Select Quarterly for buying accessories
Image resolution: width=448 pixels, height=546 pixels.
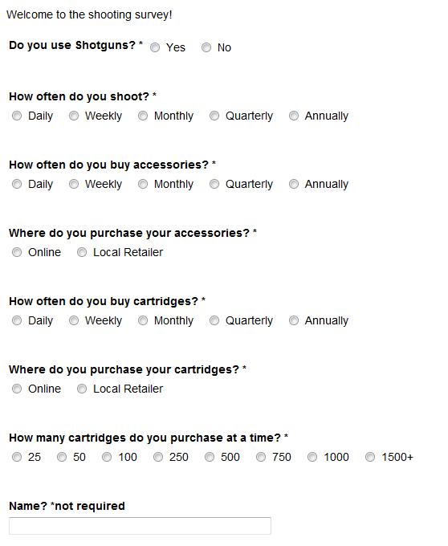pyautogui.click(x=214, y=184)
